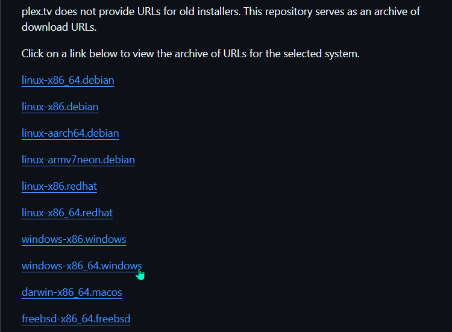Click the words "selected system" in instructions

click(321, 54)
